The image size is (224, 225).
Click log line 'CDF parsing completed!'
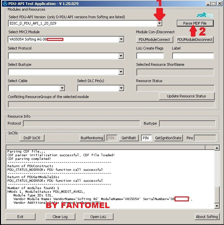29,159
